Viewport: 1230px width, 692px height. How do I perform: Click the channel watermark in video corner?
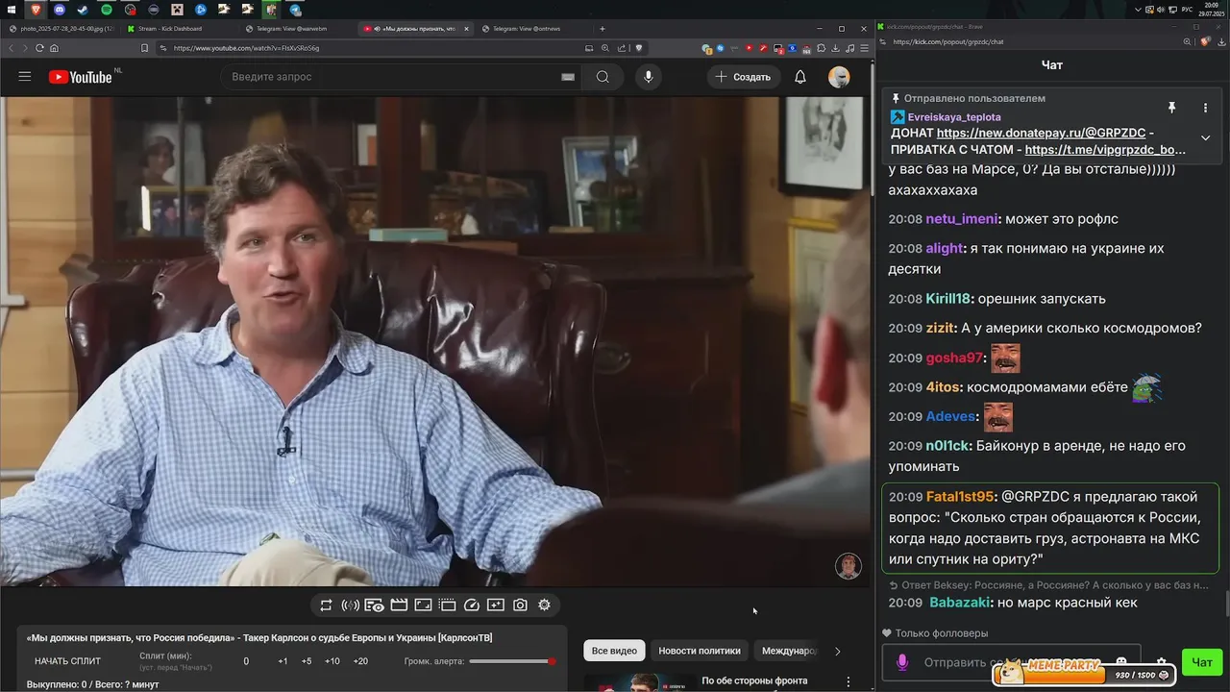pos(849,565)
